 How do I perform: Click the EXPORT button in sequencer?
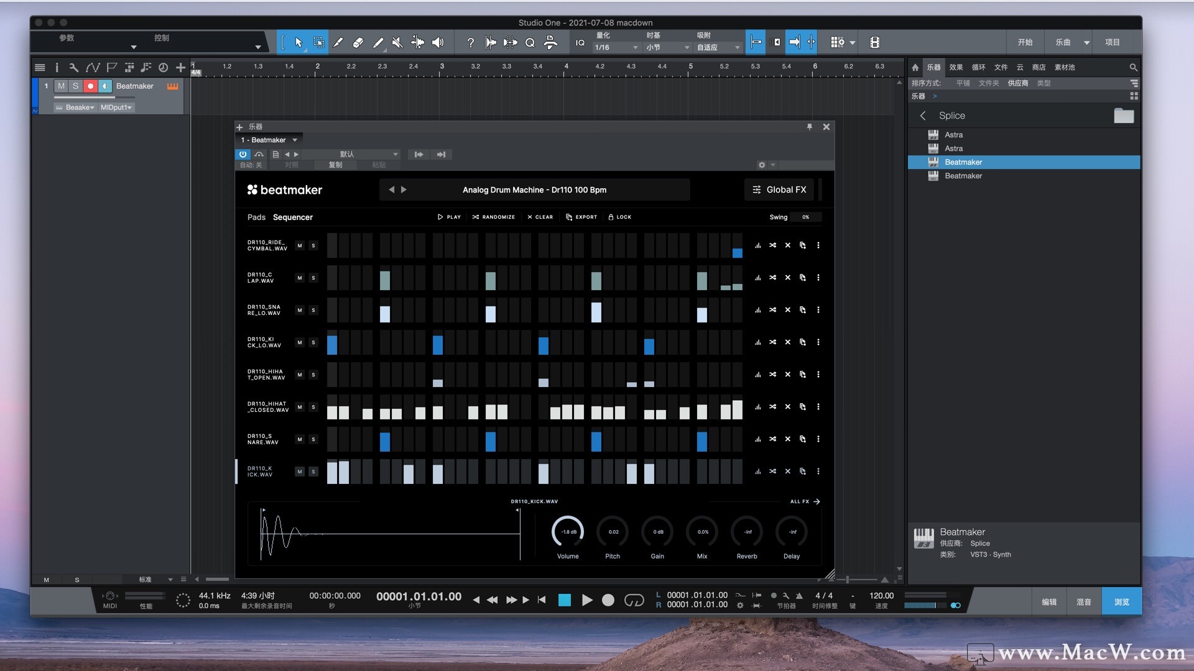[x=580, y=216]
